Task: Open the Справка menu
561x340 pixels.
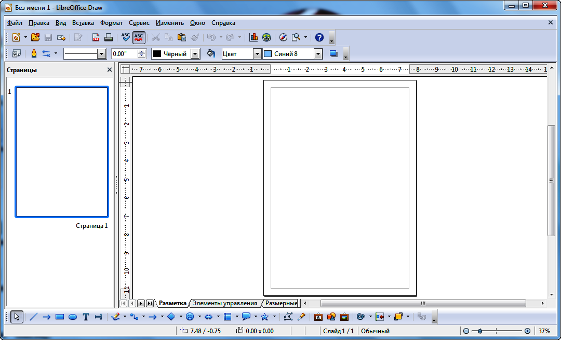Action: (x=223, y=22)
